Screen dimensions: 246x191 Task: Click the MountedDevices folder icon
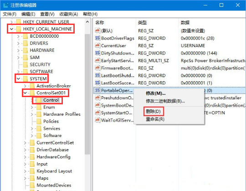click(32, 186)
